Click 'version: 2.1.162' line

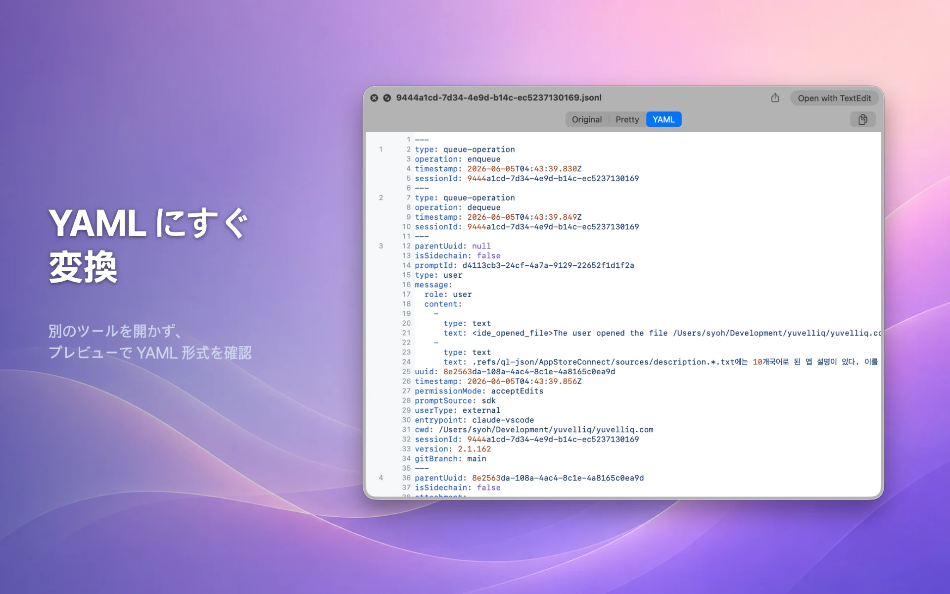pyautogui.click(x=453, y=449)
